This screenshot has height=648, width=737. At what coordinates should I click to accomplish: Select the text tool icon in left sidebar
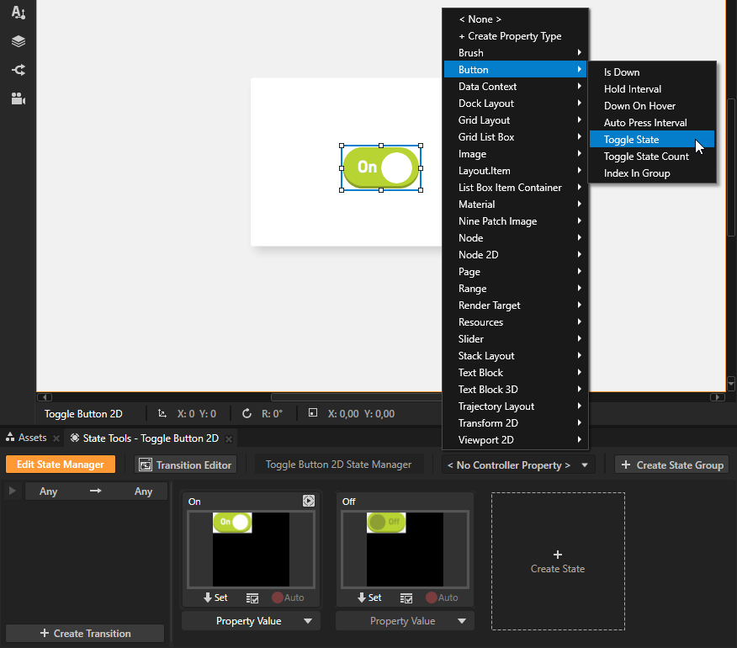point(18,13)
